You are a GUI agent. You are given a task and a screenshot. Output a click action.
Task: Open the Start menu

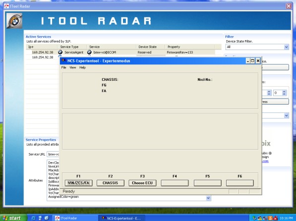pos(13,218)
